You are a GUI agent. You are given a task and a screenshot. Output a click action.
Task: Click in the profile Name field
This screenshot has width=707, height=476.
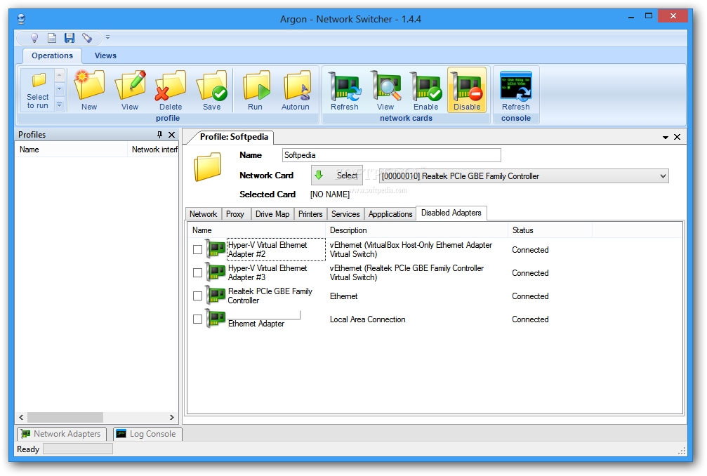391,155
